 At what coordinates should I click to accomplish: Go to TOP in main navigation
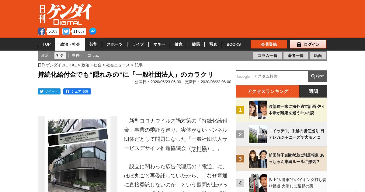pos(47,44)
